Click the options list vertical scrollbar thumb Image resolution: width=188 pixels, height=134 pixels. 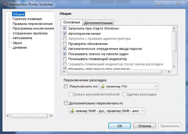[174, 41]
